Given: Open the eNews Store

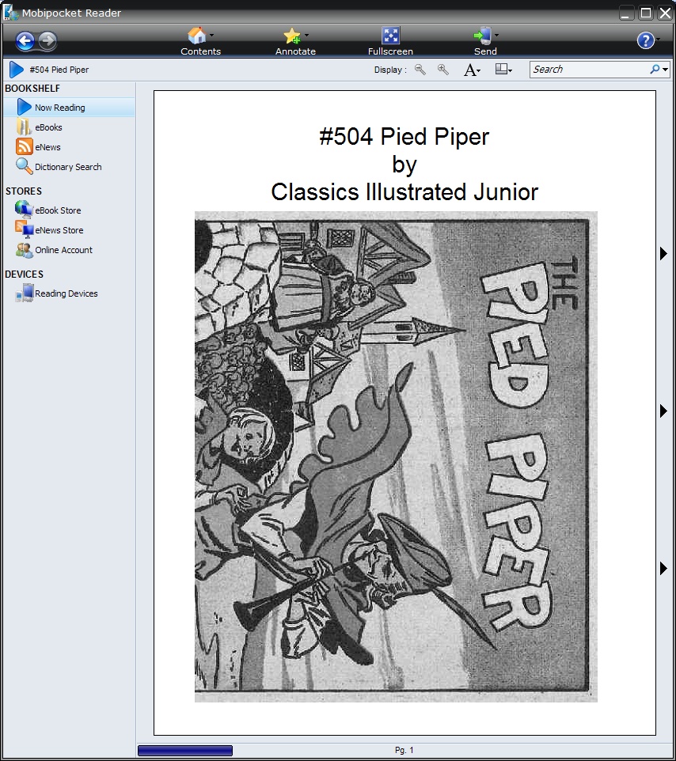Looking at the screenshot, I should 59,230.
